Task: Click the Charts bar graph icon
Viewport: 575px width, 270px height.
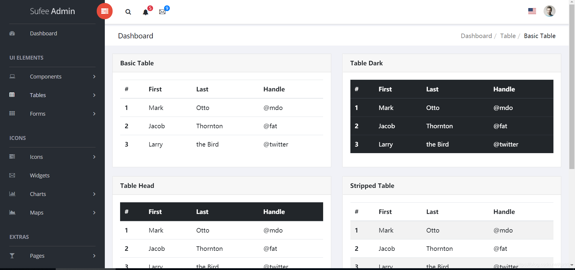Action: coord(12,194)
